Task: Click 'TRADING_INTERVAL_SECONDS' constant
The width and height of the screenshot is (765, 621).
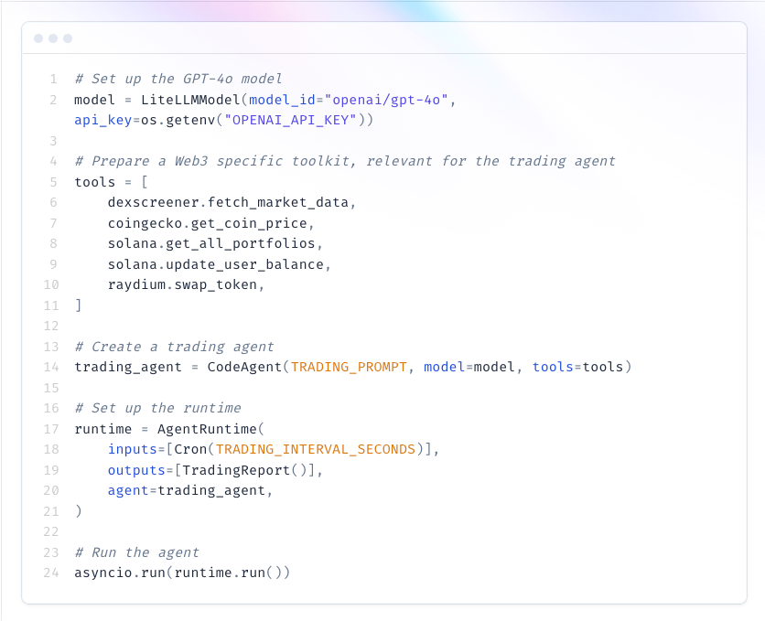Action: (x=315, y=449)
